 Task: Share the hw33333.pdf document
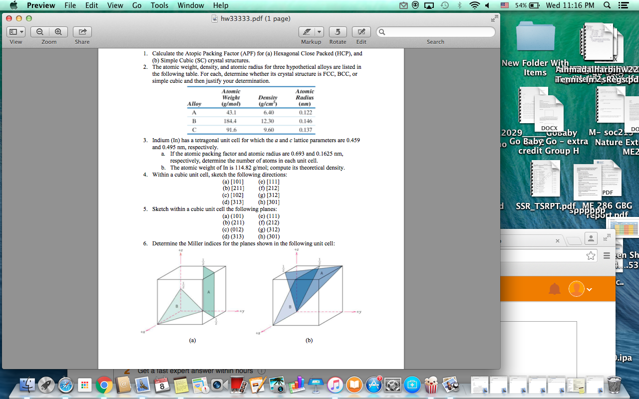click(x=82, y=31)
